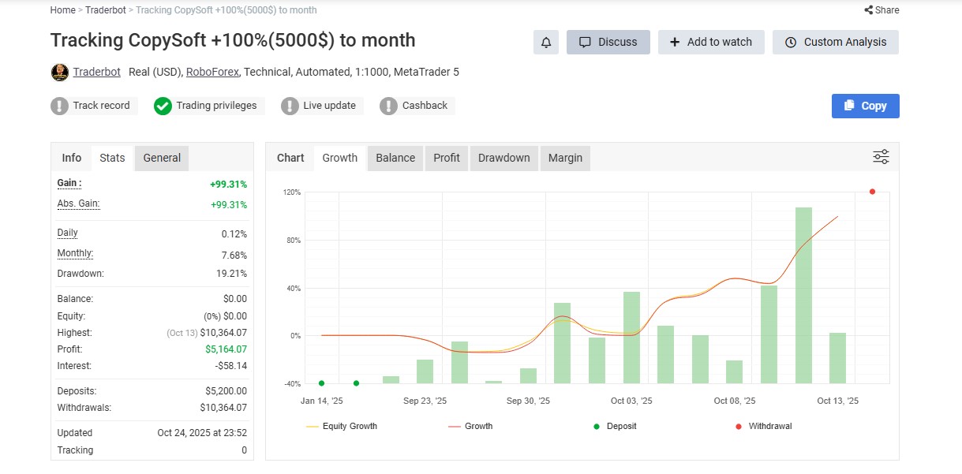The height and width of the screenshot is (474, 962).
Task: Click the Track record label
Action: 101,106
